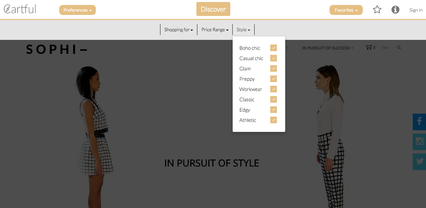Click the Workwear label

pos(251,89)
